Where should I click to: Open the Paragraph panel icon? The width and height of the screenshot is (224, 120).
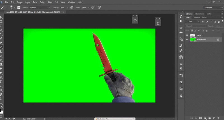[181, 69]
